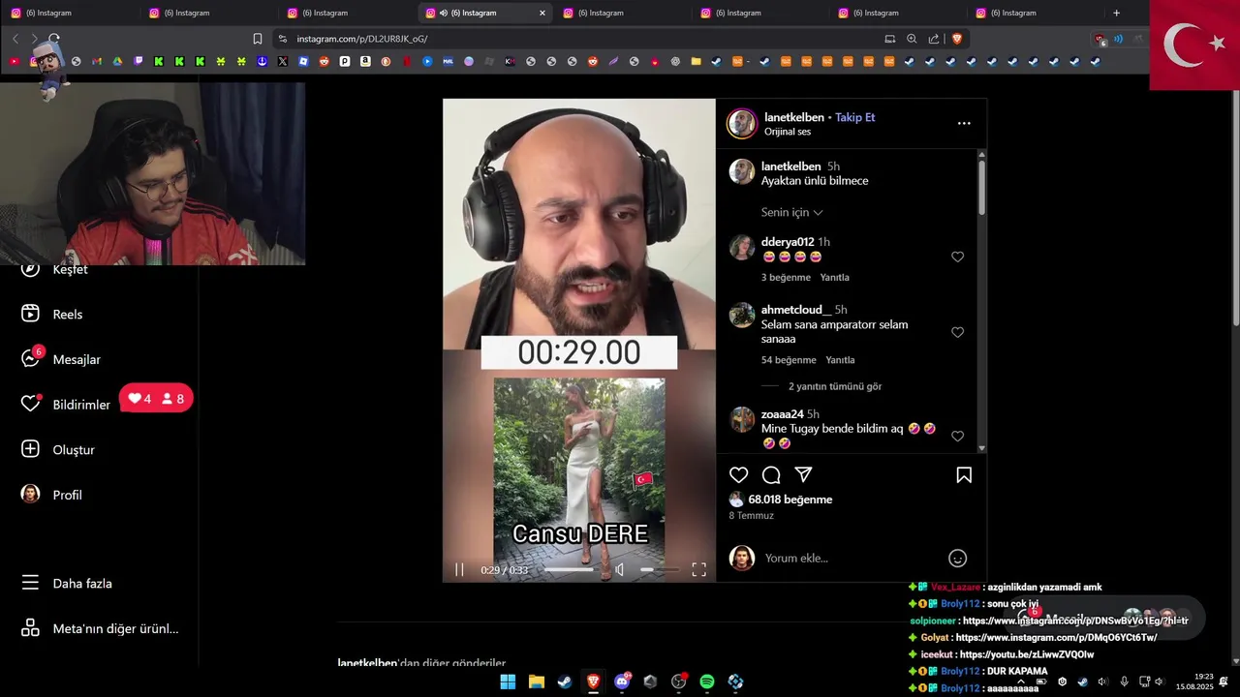Screen dimensions: 1240x697
Task: Share post via paper plane icon
Action: [x=803, y=475]
